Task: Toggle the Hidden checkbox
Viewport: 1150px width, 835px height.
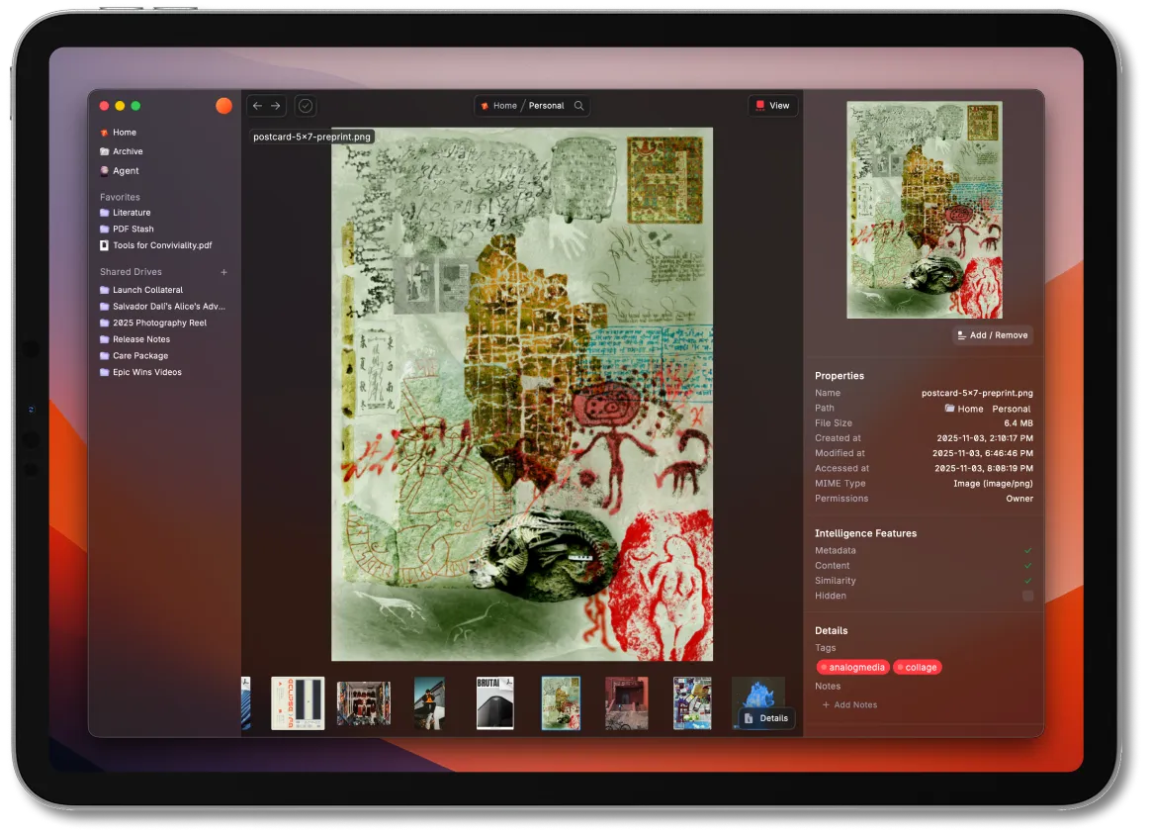Action: [1027, 596]
